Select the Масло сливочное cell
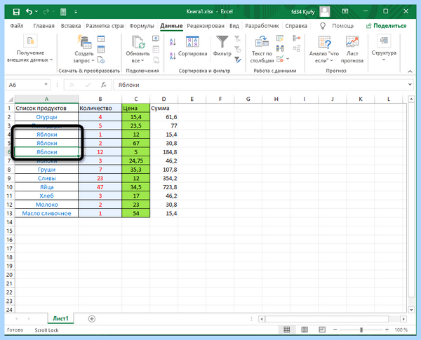The width and height of the screenshot is (421, 340). click(46, 213)
